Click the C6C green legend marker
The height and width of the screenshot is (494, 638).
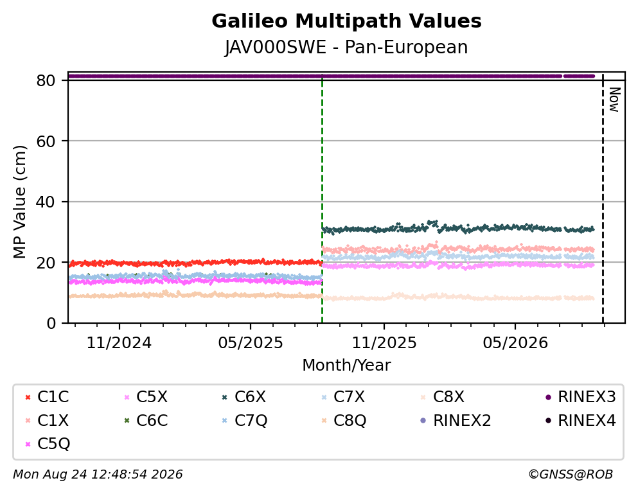(x=127, y=420)
